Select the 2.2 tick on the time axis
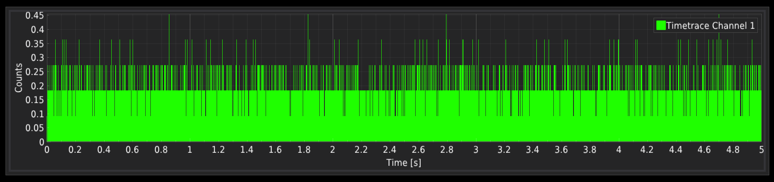The height and width of the screenshot is (182, 774). (361, 150)
